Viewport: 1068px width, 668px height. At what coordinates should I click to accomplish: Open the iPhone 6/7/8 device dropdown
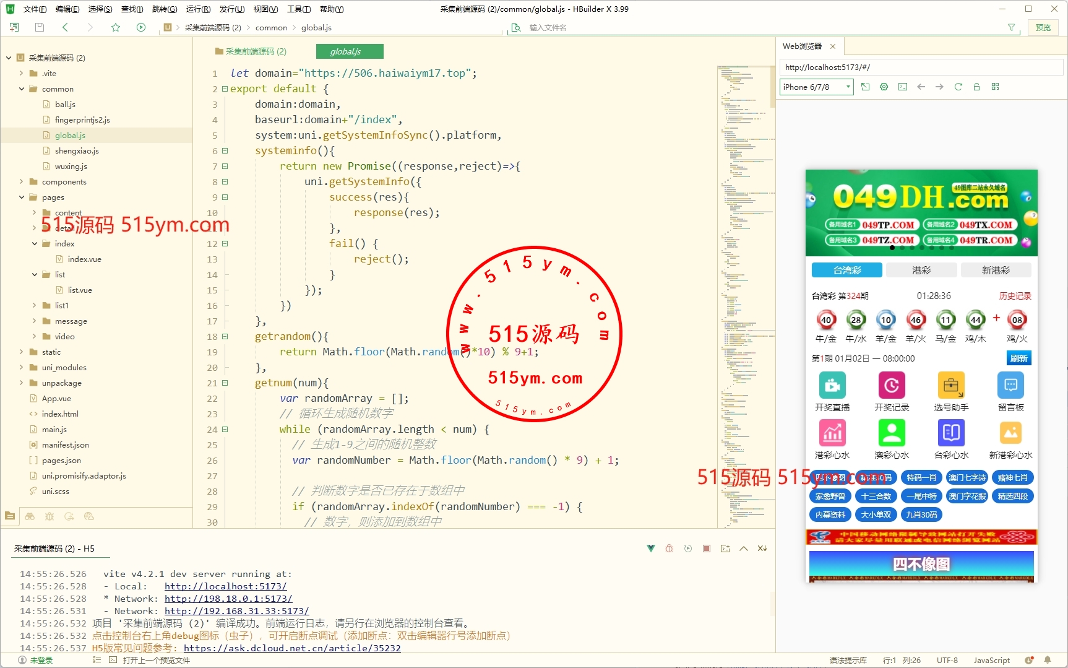(816, 87)
